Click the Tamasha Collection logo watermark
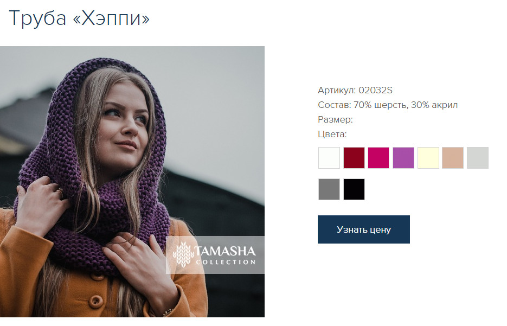The image size is (507, 326). tap(215, 255)
